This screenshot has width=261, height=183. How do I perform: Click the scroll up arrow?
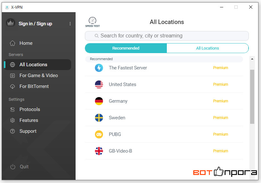pos(252,59)
